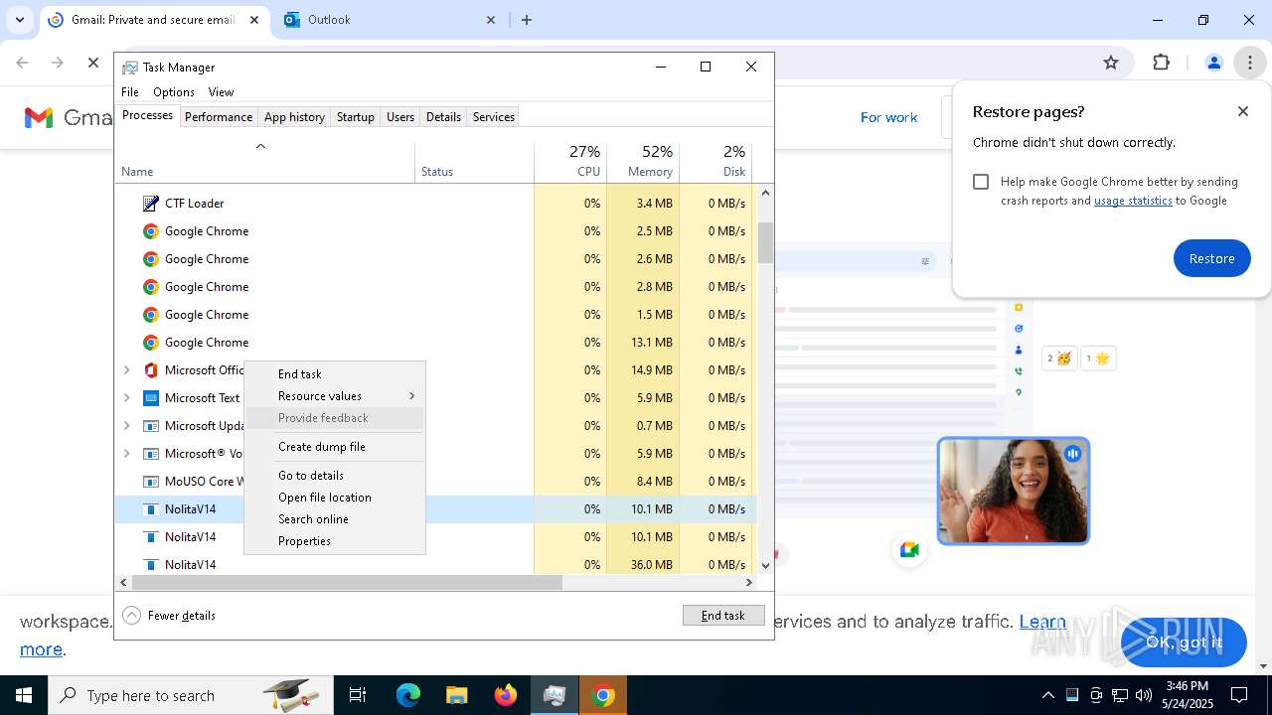Open the Chrome profile avatar icon
The image size is (1272, 715).
[1213, 63]
